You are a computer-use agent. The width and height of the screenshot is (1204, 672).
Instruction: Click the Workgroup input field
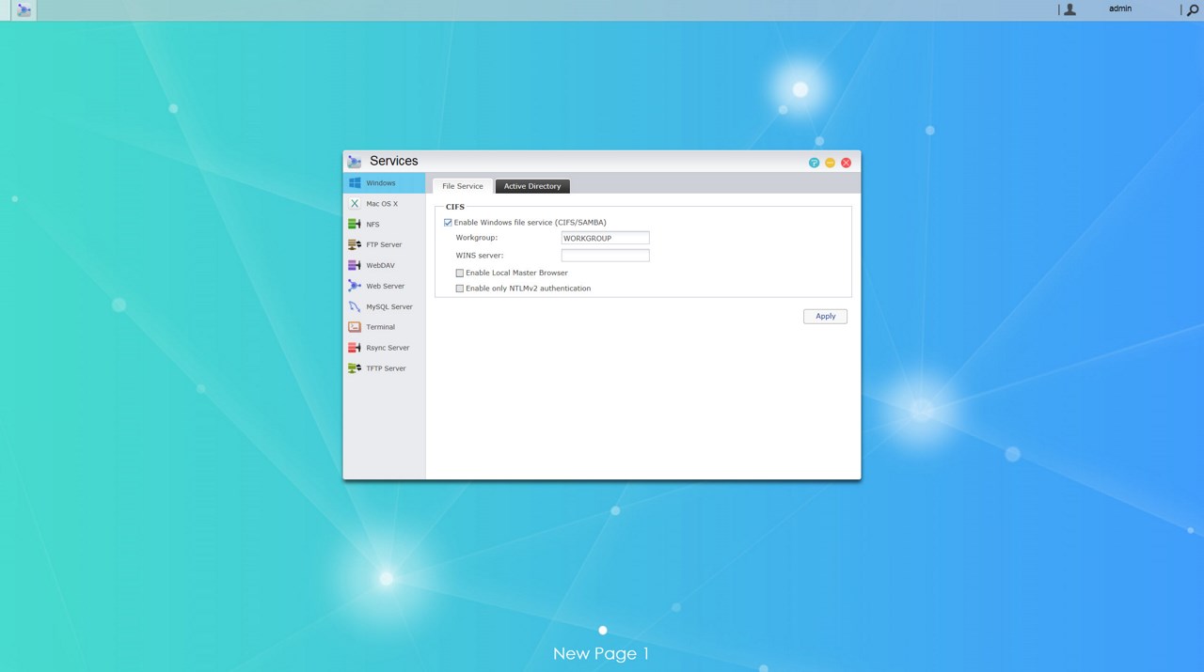(606, 239)
